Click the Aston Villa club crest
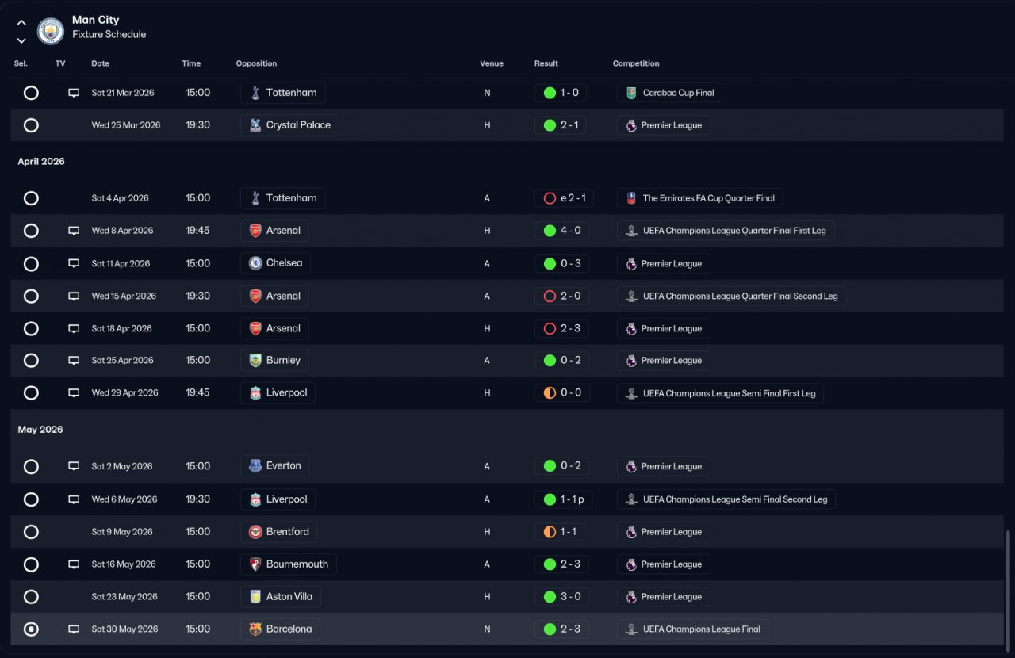The height and width of the screenshot is (658, 1015). [x=255, y=597]
